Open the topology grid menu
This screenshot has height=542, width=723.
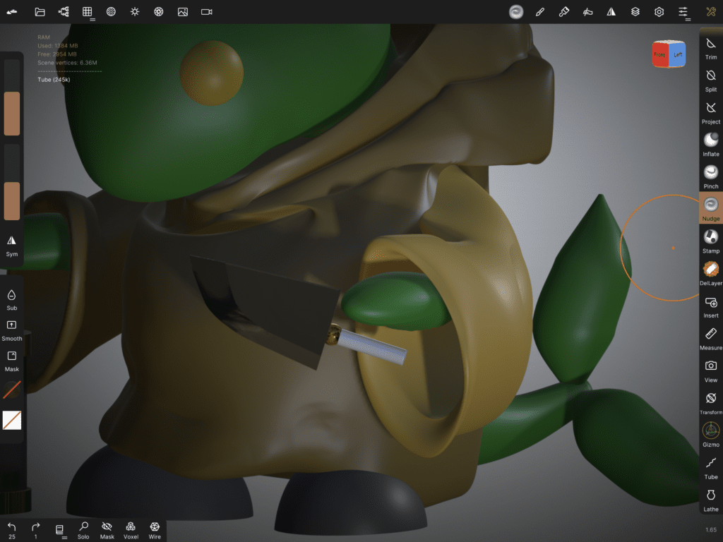coord(88,12)
